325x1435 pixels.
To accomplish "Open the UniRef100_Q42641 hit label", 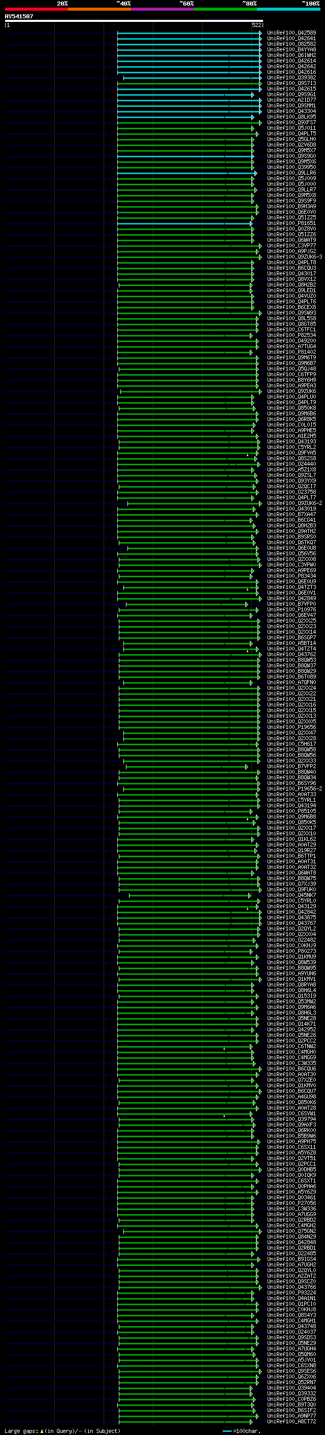I will click(x=291, y=39).
